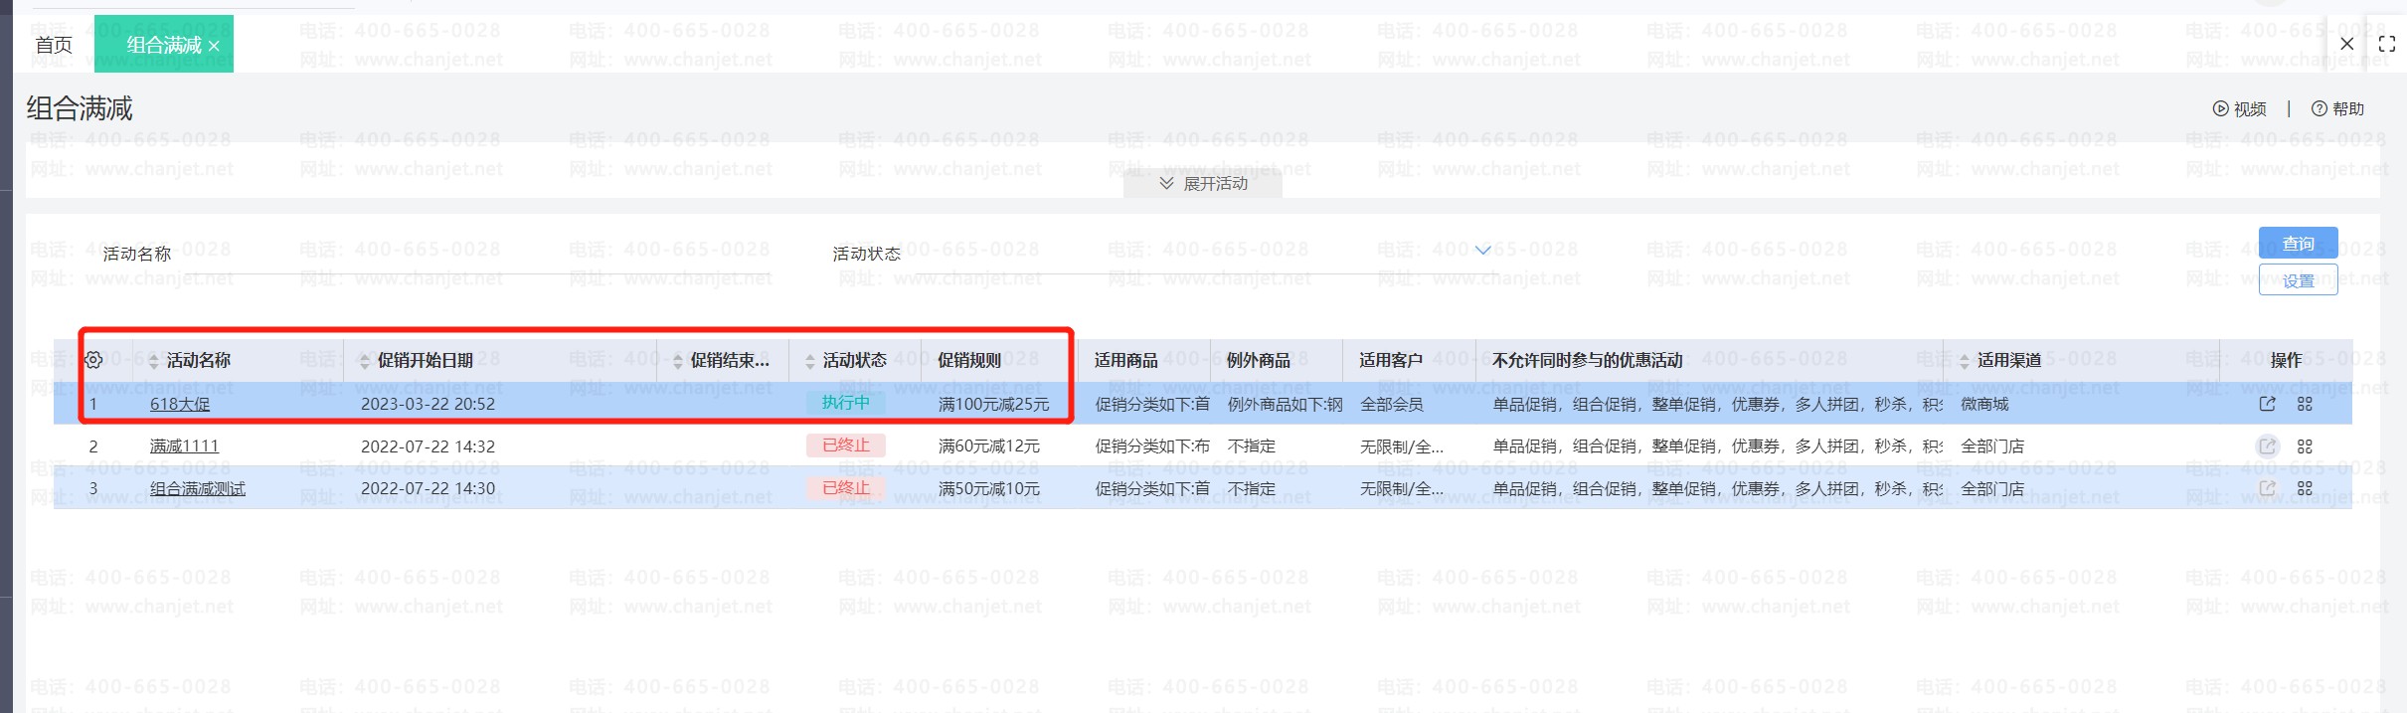Open the 618大促 activity link
2407x713 pixels.
point(180,404)
